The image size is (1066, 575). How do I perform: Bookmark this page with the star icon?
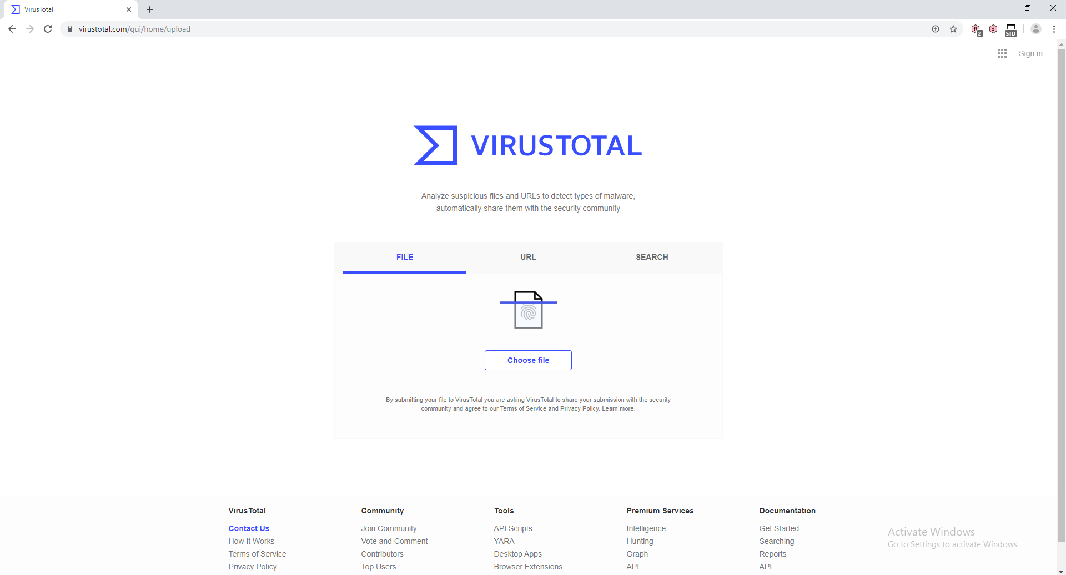tap(953, 29)
